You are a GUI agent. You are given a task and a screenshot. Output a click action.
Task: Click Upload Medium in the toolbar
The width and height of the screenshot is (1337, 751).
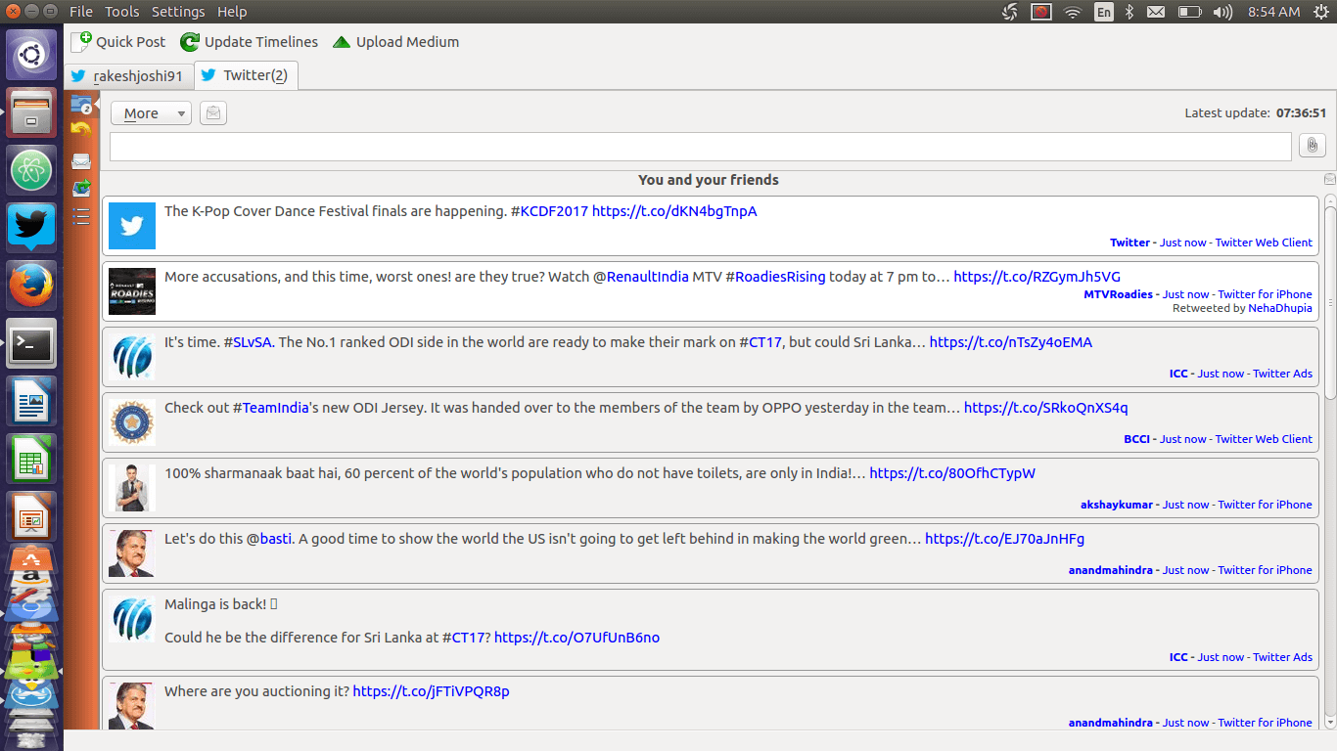(395, 42)
